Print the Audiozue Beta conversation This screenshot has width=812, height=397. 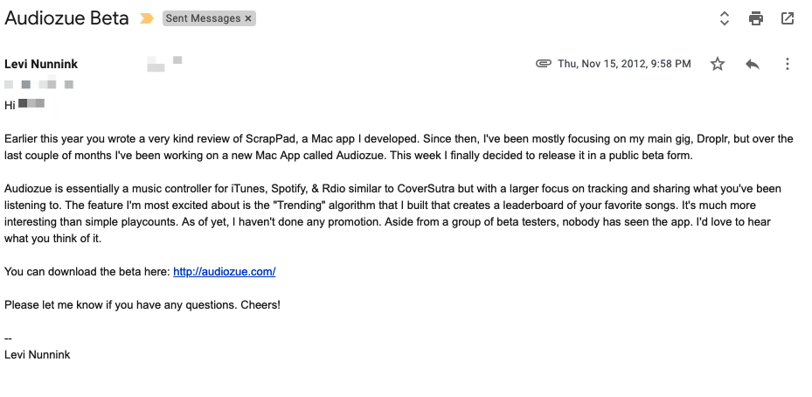[755, 18]
